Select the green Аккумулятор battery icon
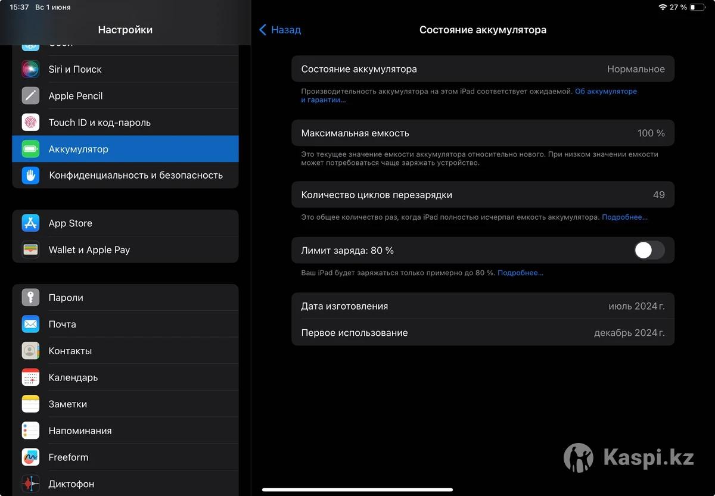 [30, 149]
